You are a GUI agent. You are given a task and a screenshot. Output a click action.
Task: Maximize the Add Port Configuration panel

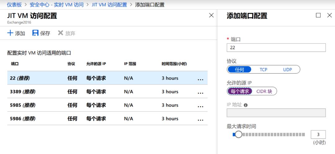[318, 15]
